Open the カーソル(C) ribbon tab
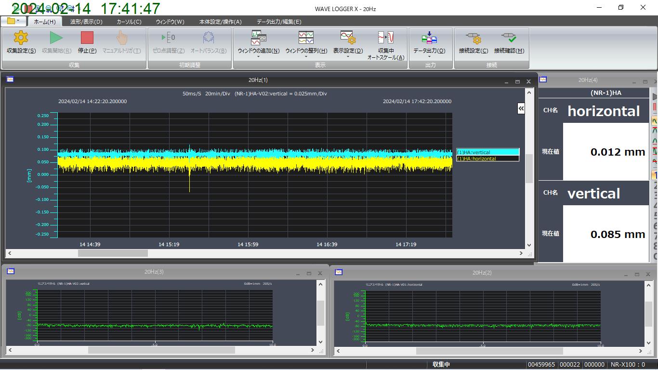The width and height of the screenshot is (658, 370). [x=129, y=22]
